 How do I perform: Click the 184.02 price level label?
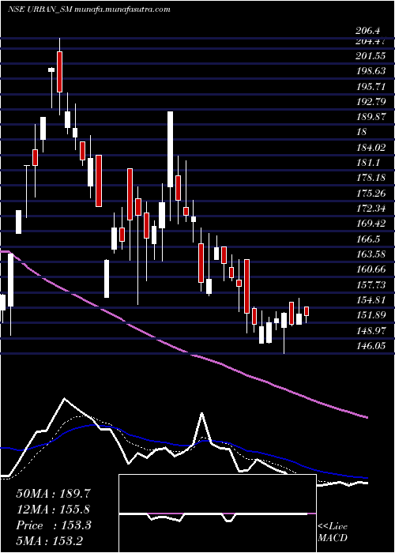[x=371, y=148]
